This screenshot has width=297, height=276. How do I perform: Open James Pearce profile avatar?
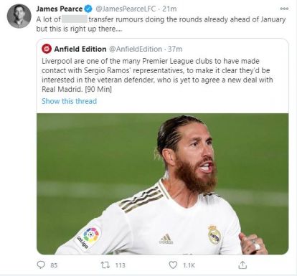19,16
